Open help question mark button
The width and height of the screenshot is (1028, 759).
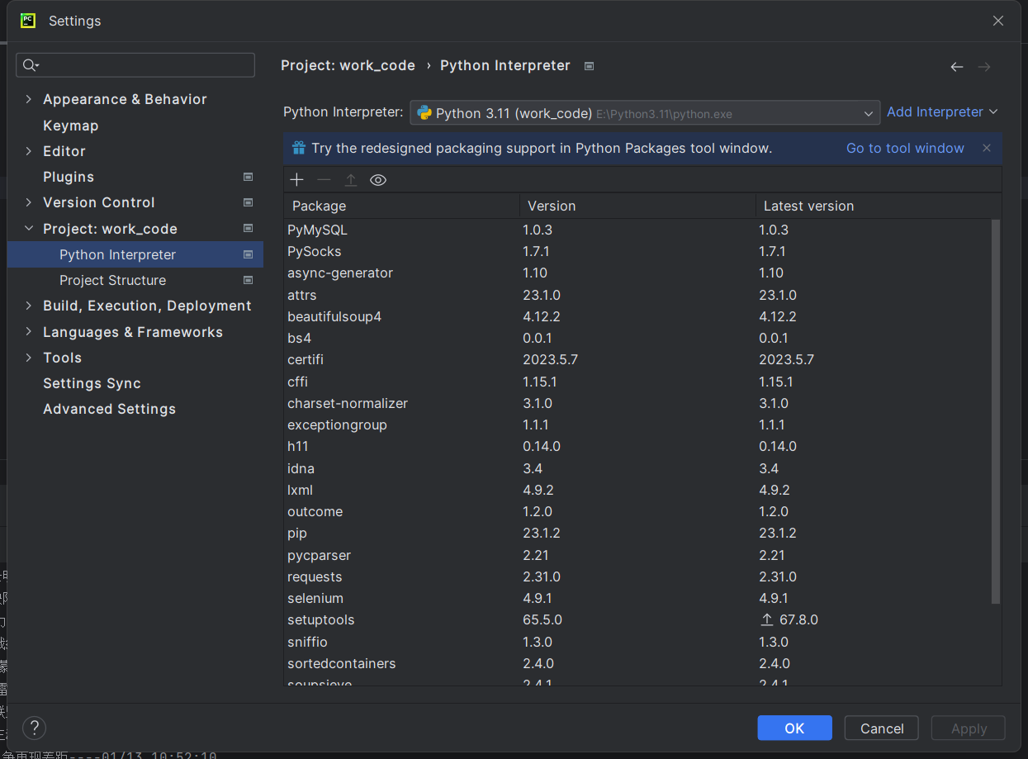click(34, 728)
